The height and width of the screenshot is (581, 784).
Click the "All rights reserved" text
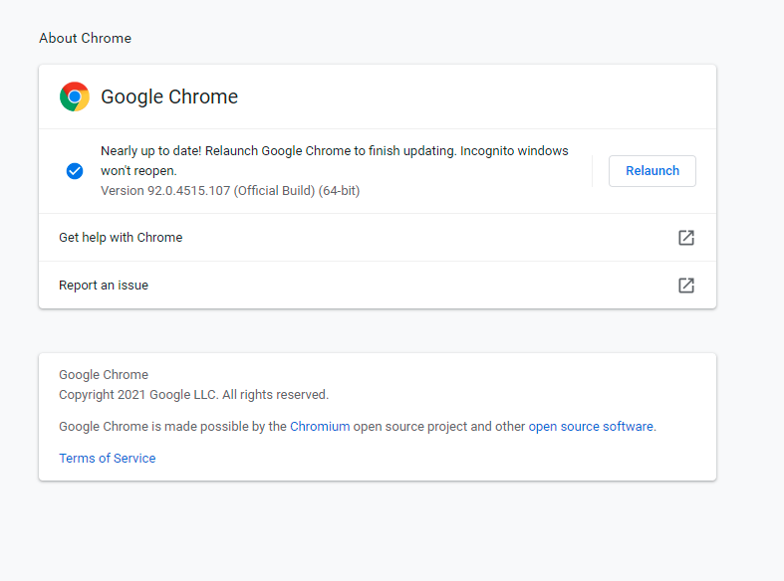[275, 394]
